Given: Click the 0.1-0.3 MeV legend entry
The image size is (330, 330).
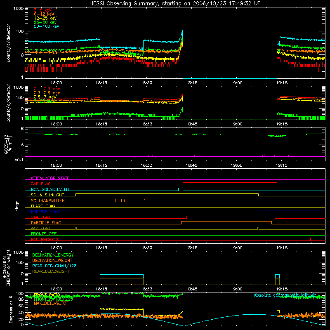Looking at the screenshot, I should [47, 89].
